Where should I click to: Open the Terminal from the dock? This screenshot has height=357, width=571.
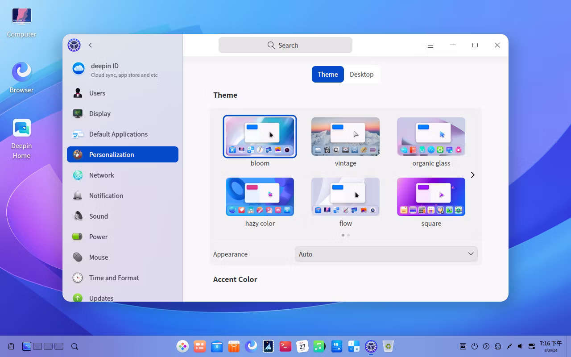[x=285, y=346]
